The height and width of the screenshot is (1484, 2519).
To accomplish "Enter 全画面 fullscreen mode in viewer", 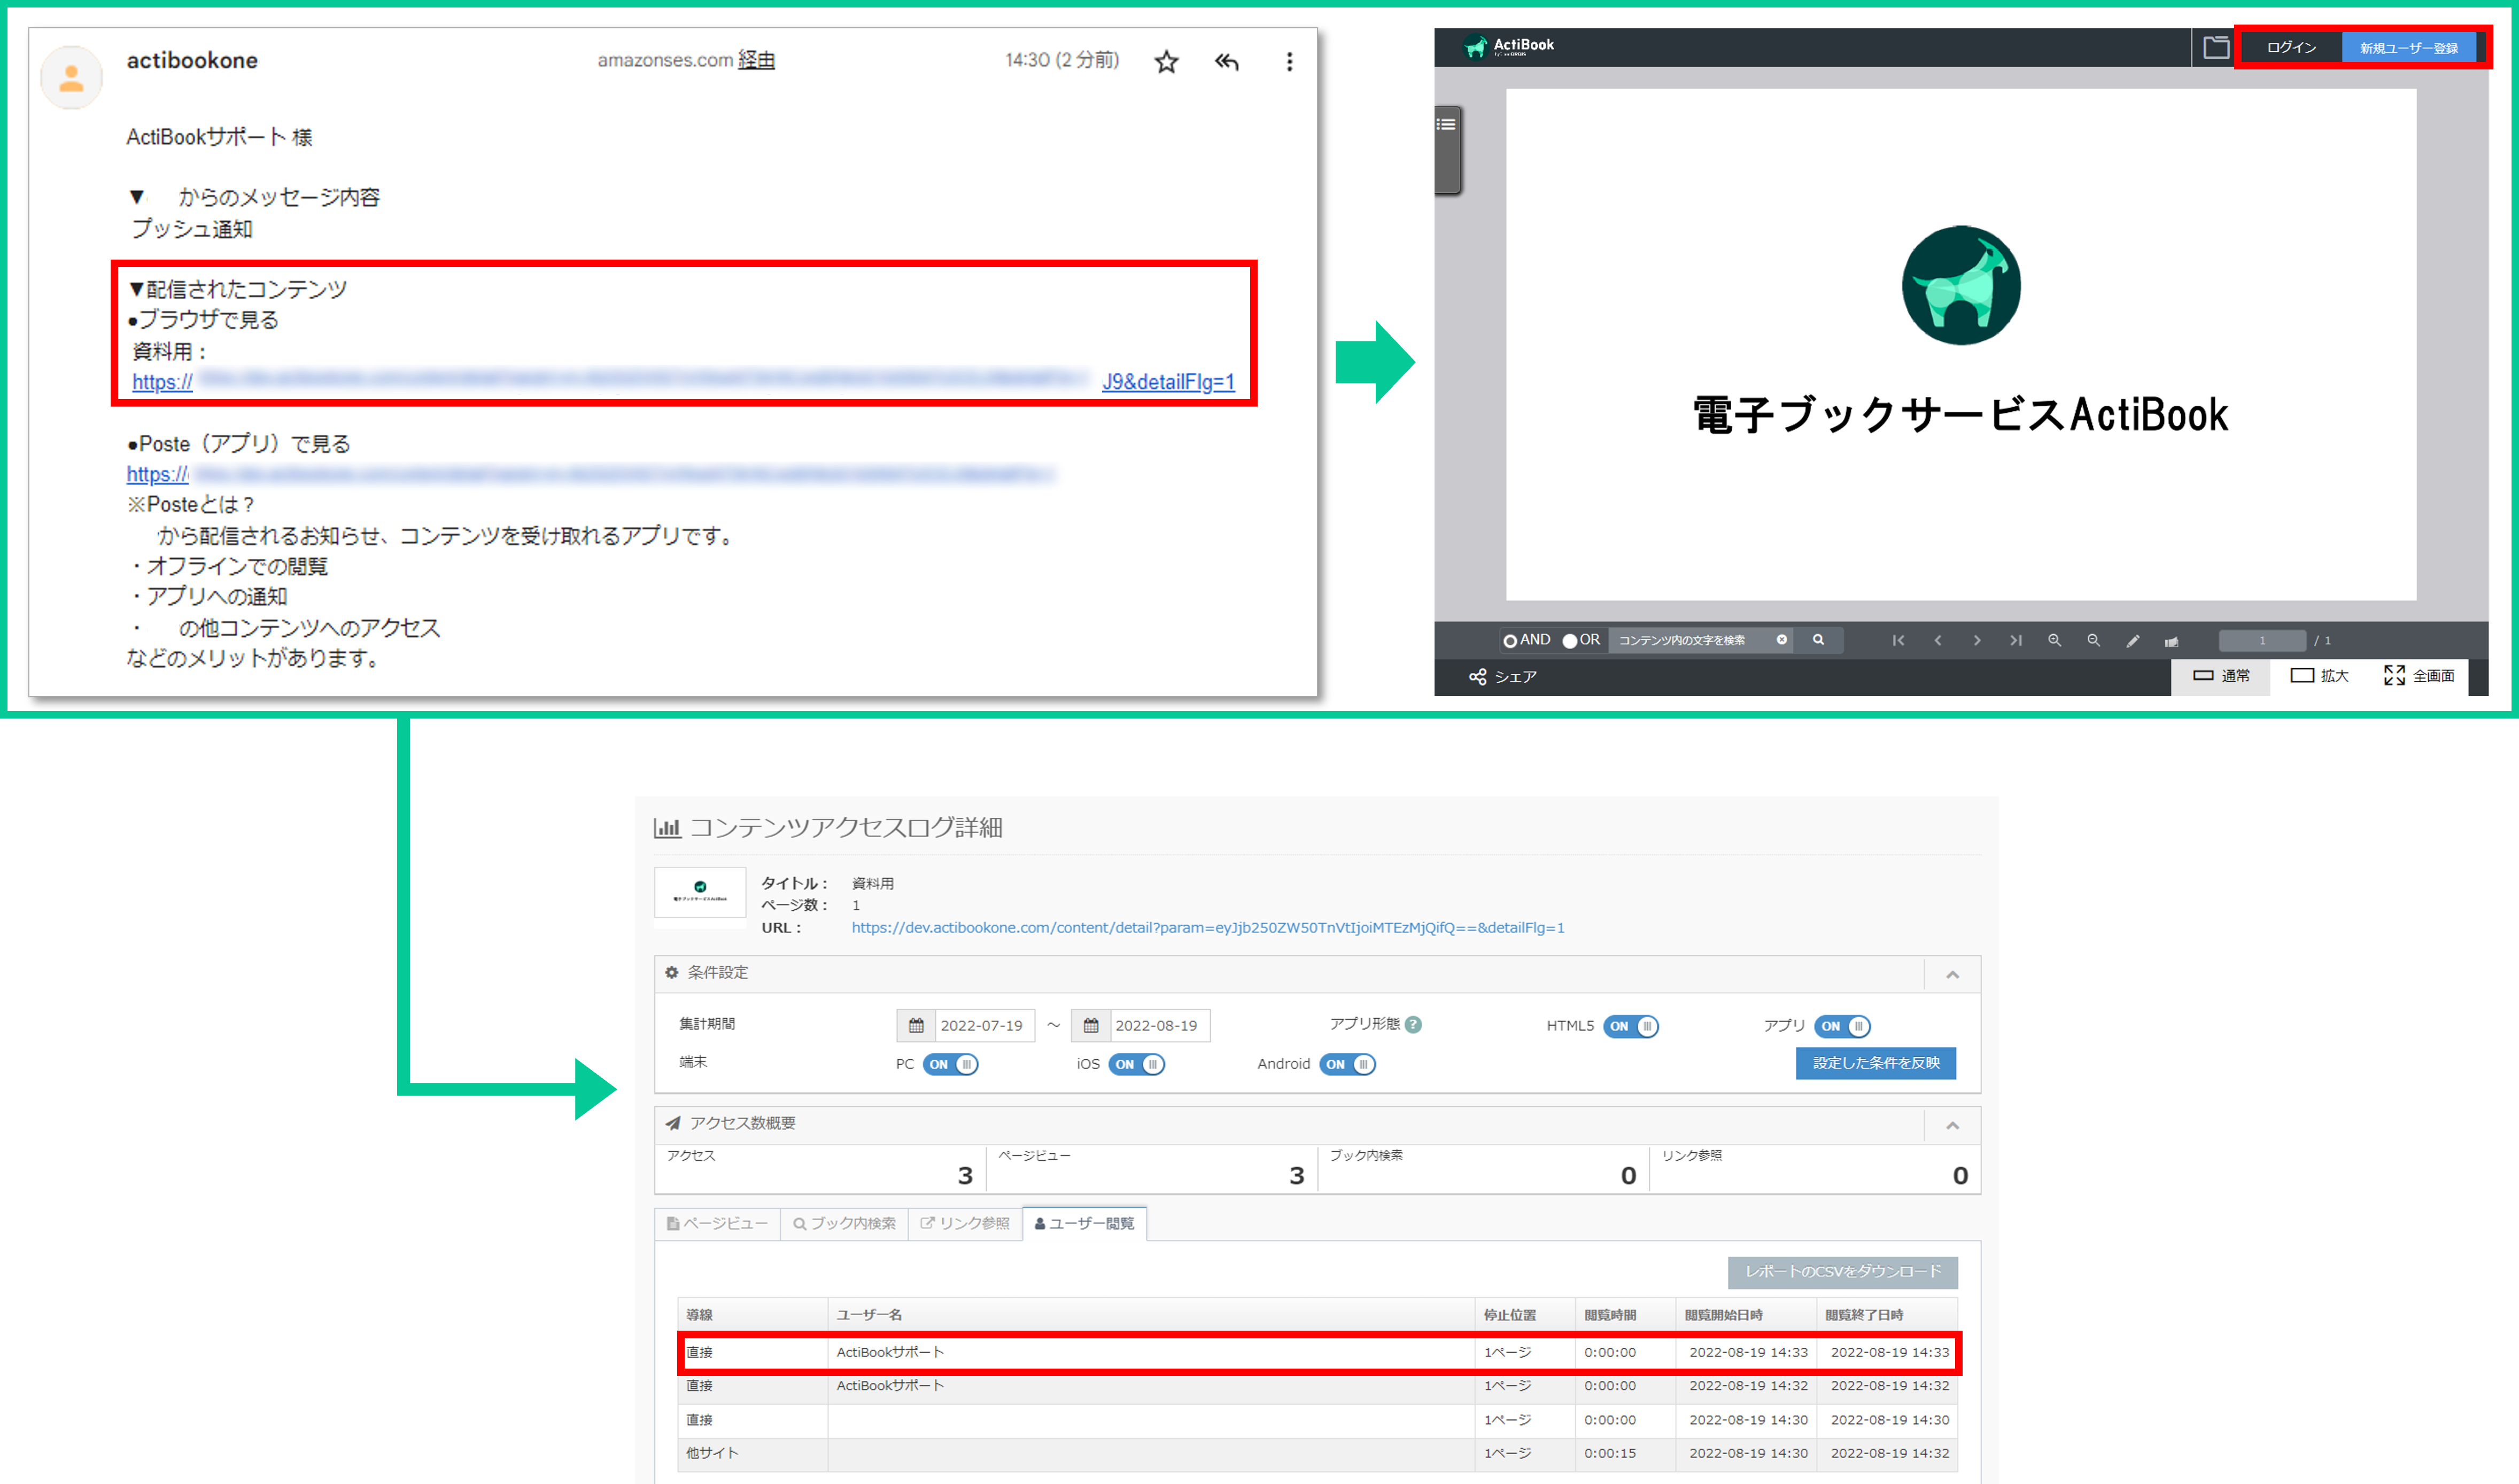I will pyautogui.click(x=2418, y=676).
